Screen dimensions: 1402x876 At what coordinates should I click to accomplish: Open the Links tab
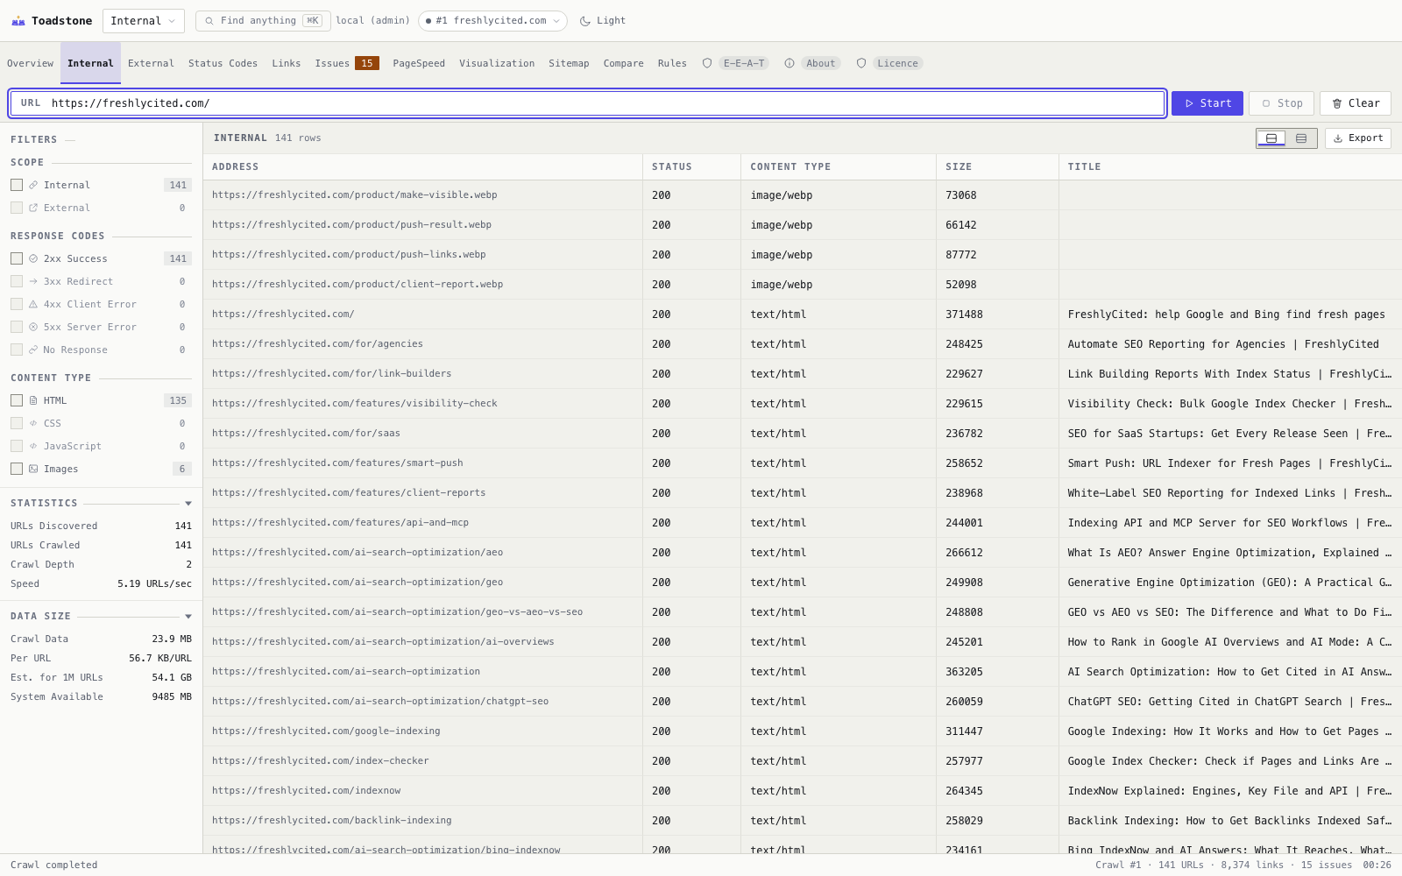tap(286, 63)
